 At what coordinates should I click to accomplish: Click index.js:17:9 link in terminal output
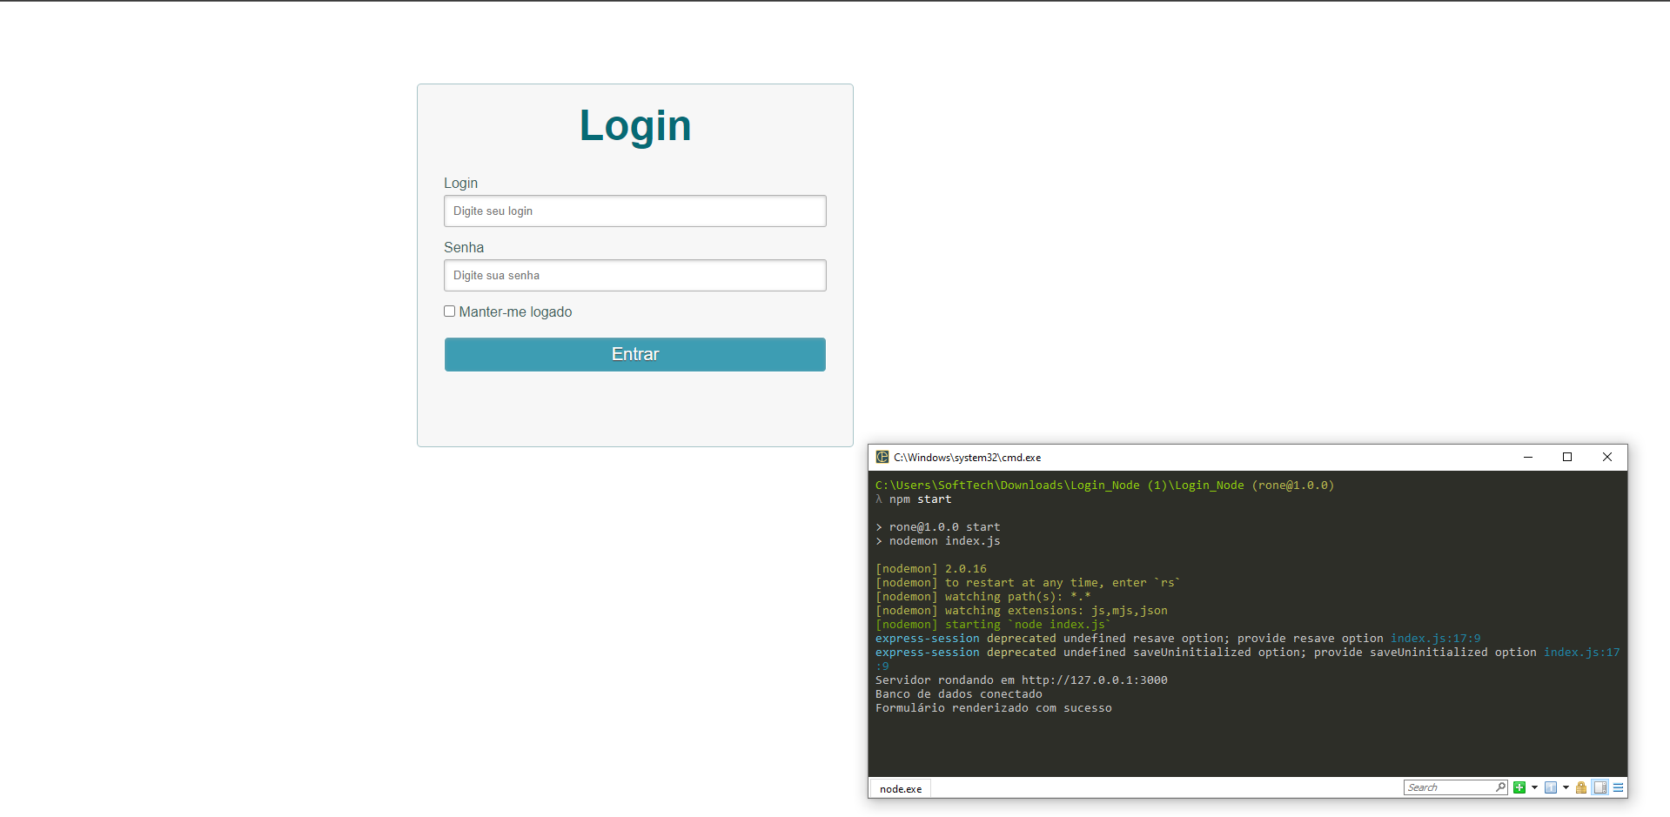(x=1435, y=638)
